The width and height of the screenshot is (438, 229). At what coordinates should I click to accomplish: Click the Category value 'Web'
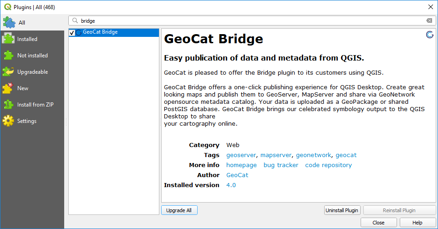coord(233,145)
